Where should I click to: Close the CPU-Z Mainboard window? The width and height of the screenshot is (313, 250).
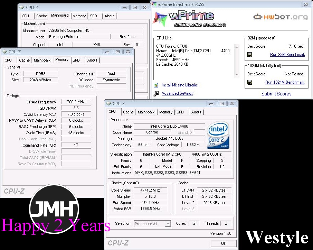click(x=145, y=7)
